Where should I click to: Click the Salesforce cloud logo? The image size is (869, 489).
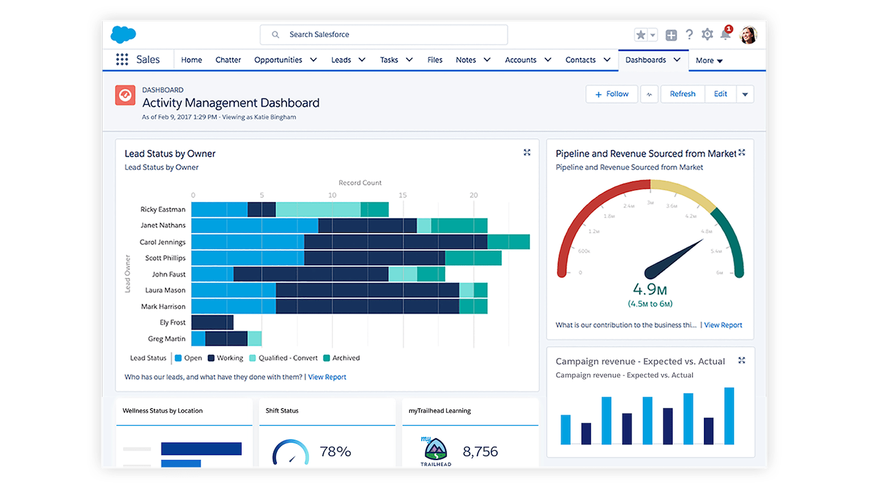pos(123,35)
